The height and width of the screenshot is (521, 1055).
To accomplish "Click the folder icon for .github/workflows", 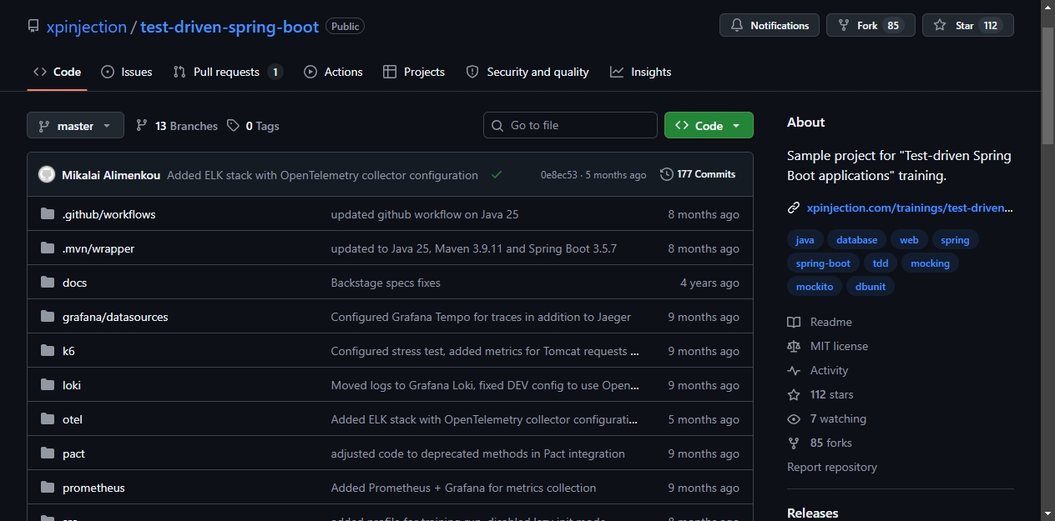I will 48,214.
